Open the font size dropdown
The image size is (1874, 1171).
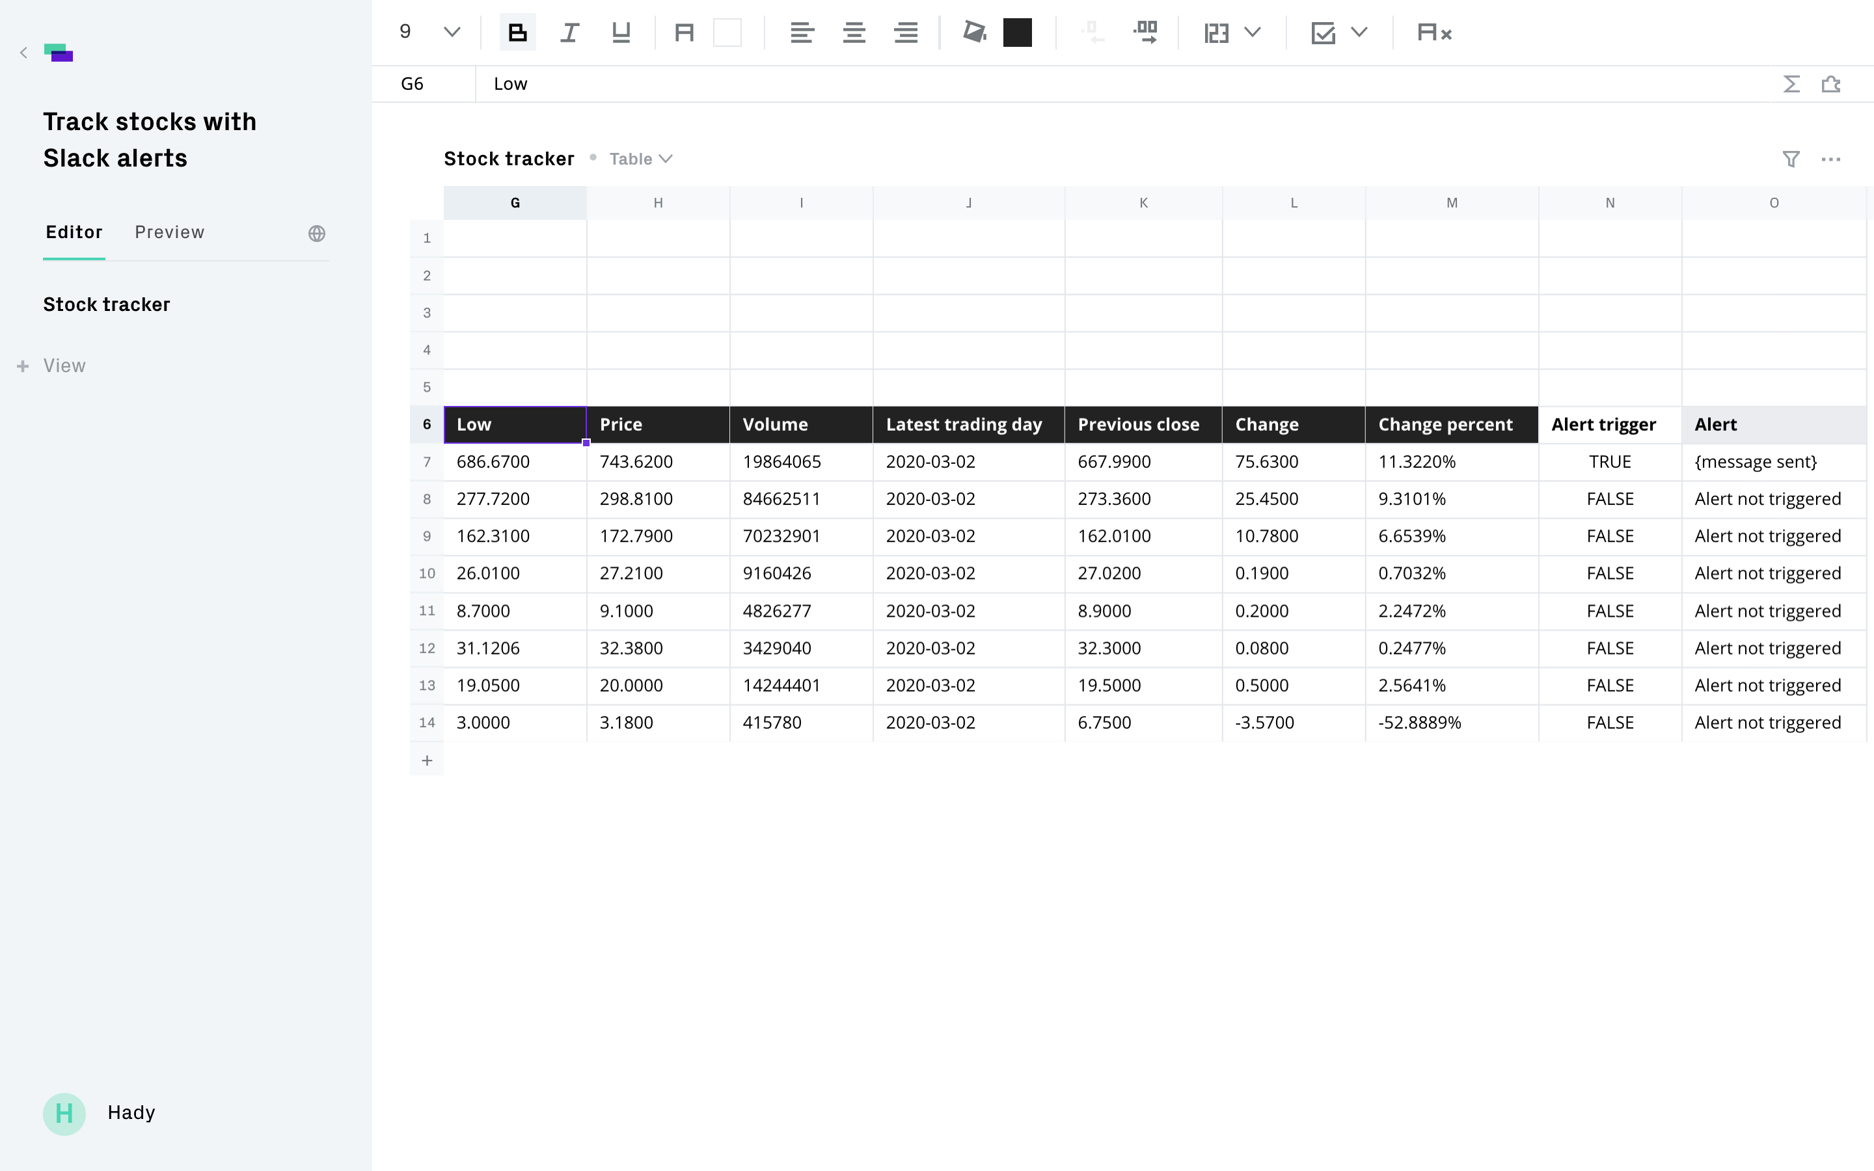tap(452, 33)
